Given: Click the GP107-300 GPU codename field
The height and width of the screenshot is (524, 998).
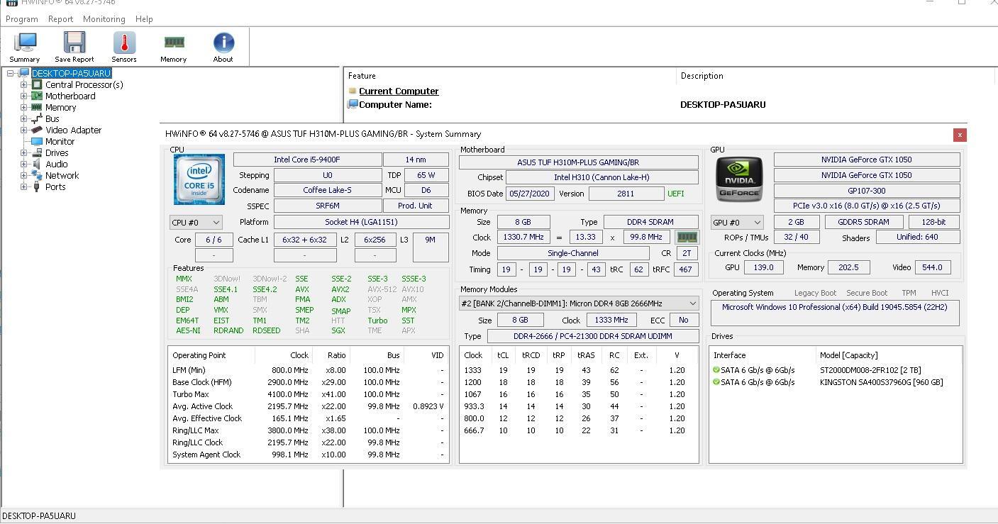Looking at the screenshot, I should coord(867,191).
